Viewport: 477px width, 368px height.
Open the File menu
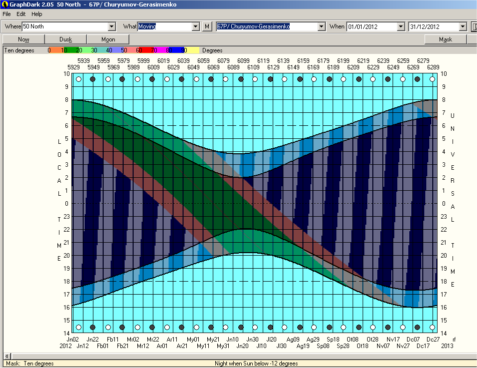click(6, 14)
